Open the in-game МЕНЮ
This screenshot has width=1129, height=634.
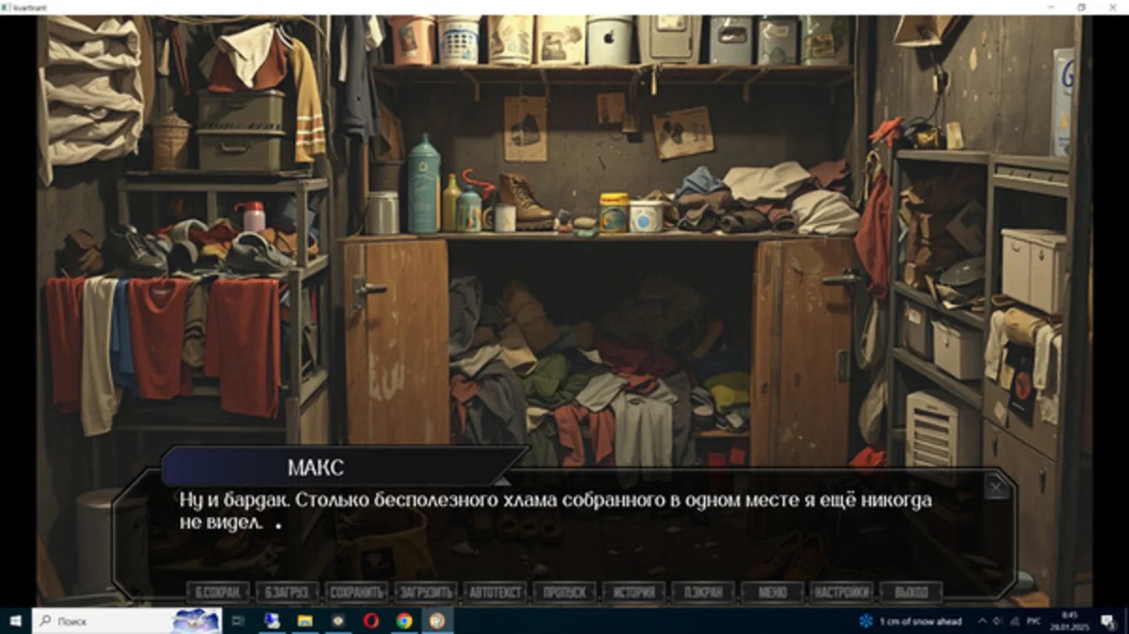click(x=773, y=593)
